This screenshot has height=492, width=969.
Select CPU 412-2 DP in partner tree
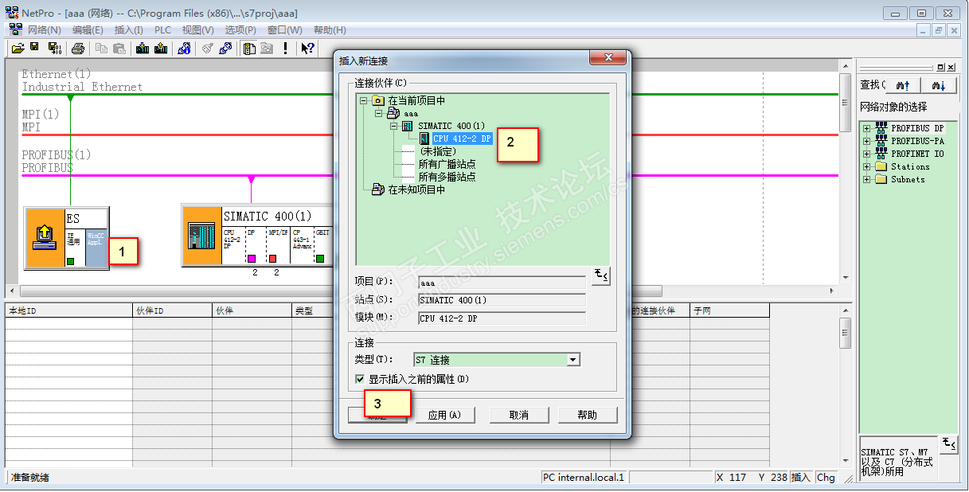[462, 139]
